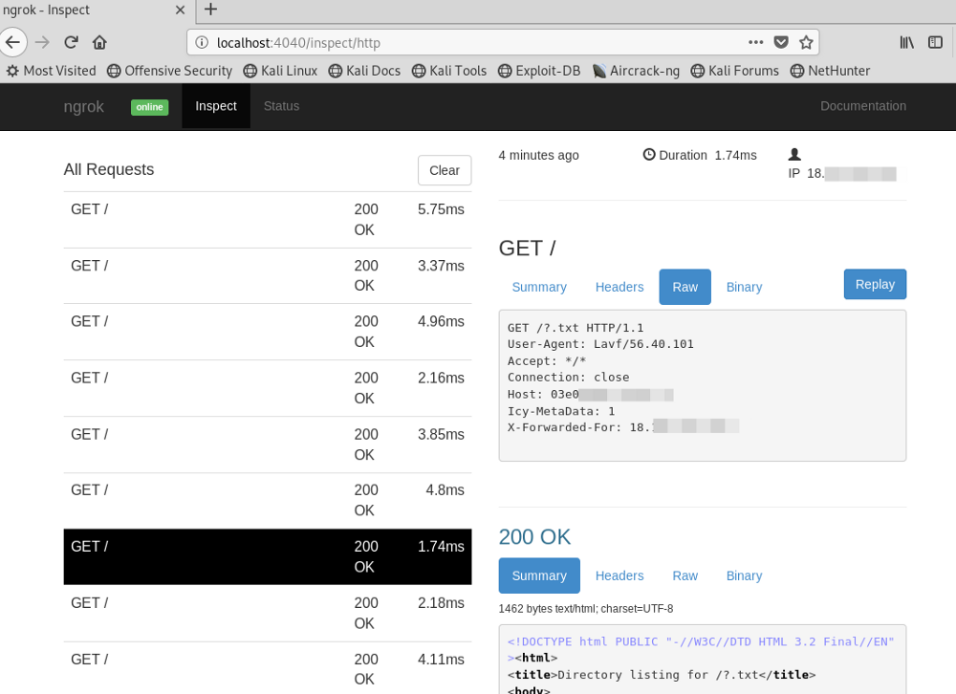Click the 'User-Agent: Lavf/56.40.101' line
The image size is (956, 694).
click(600, 344)
